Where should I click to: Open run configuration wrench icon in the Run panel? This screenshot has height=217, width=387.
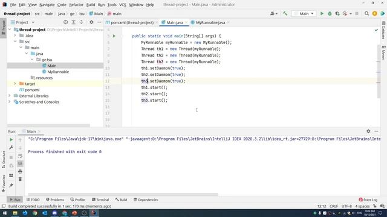point(11,147)
